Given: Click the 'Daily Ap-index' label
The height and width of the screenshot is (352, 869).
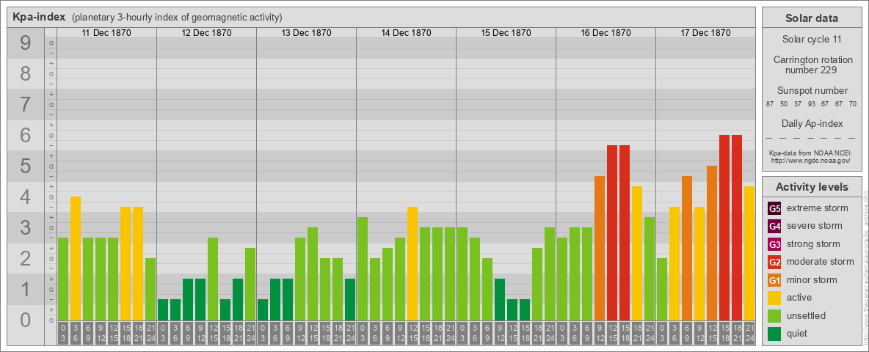Looking at the screenshot, I should click(x=811, y=123).
